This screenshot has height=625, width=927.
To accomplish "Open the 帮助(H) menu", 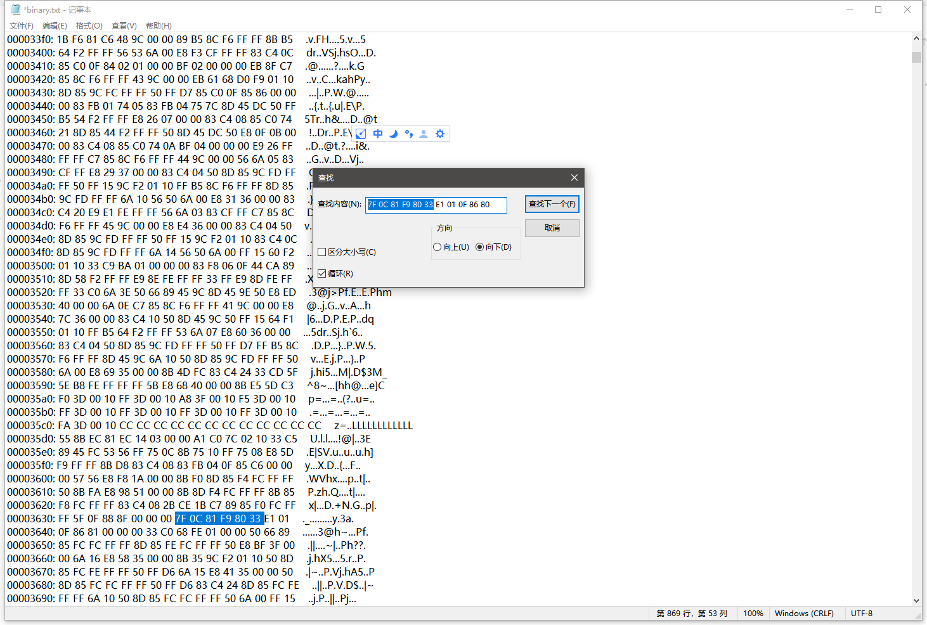I will point(159,26).
